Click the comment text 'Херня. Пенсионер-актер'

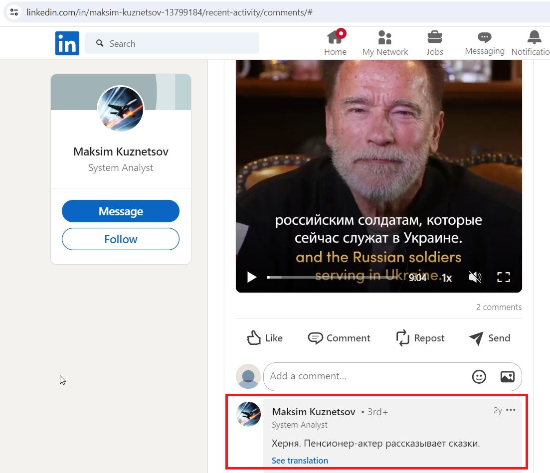click(327, 444)
